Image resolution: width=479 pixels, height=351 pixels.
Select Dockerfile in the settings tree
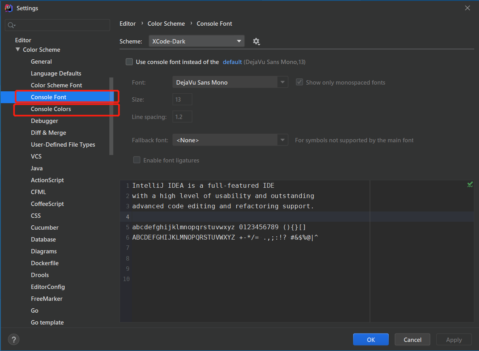click(45, 263)
